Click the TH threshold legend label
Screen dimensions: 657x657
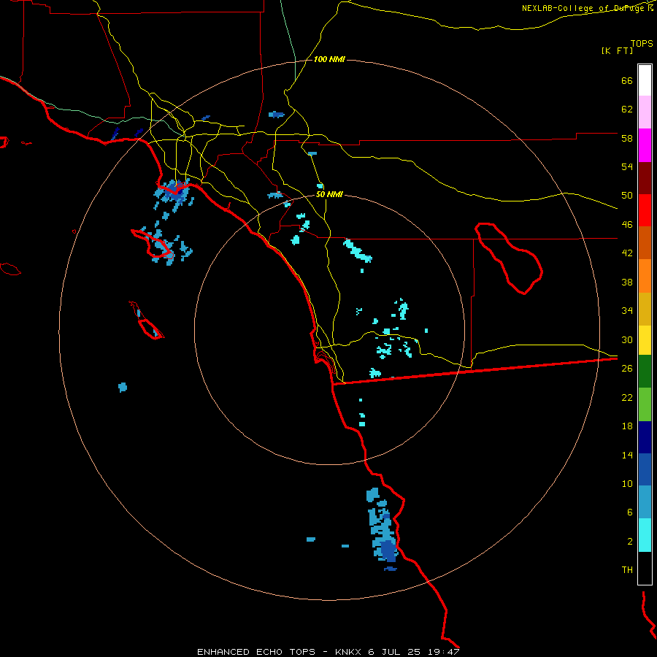(627, 570)
